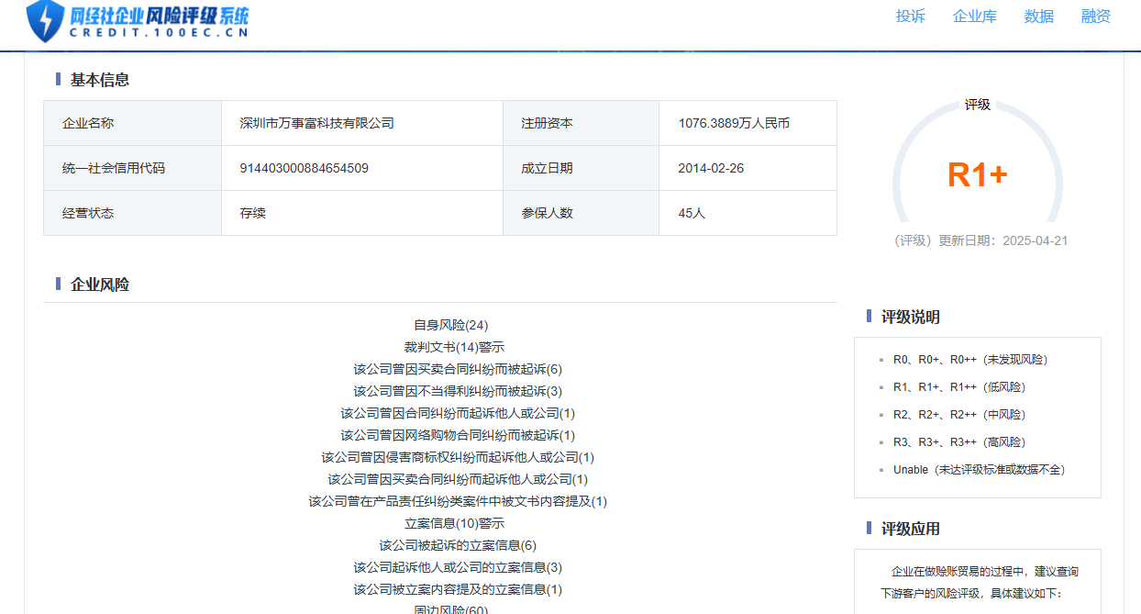Viewport: 1141px width, 614px height.
Task: Click the 成立日期 label cell
Action: (x=582, y=168)
